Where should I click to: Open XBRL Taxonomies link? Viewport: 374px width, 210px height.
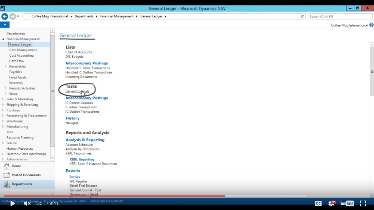coord(78,154)
